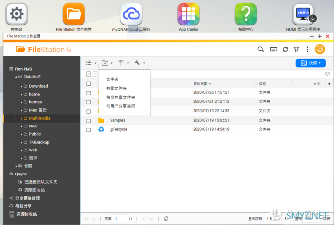Screen dimensions: 334x225
Task: Open the upload dropdown arrow
Action: coord(128,63)
